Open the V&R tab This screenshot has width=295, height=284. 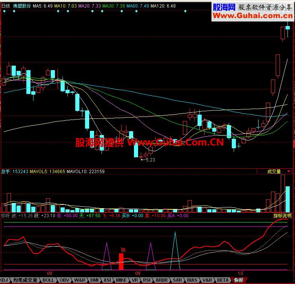coord(207,280)
